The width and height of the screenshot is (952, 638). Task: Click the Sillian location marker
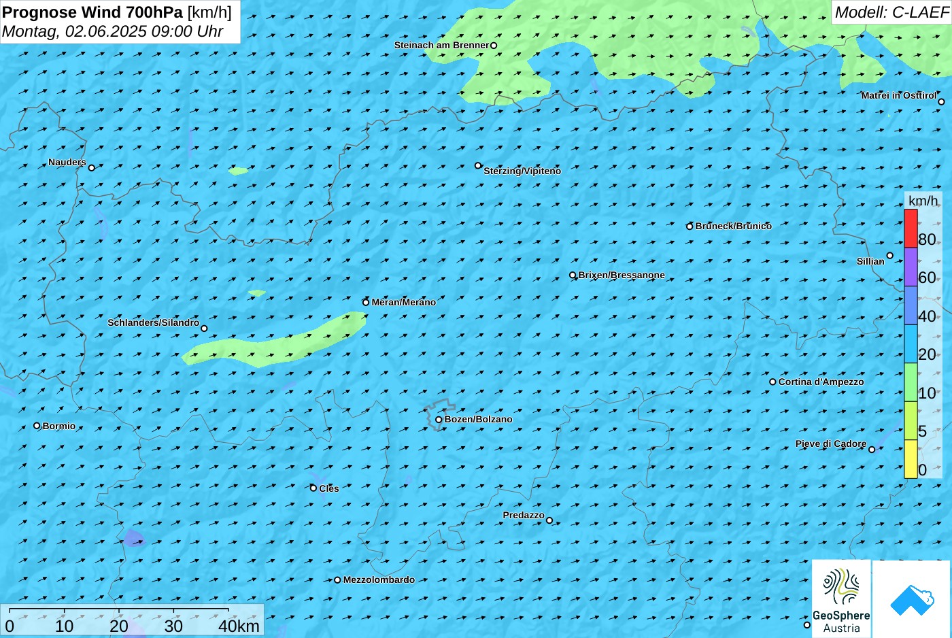[889, 256]
